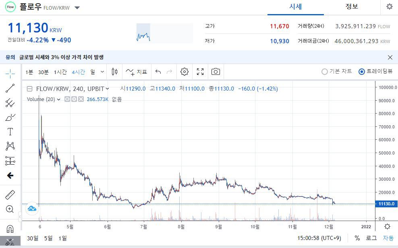Viewport: 398px width, 248px height.
Task: Select the 기본 차트 radio button
Action: pyautogui.click(x=324, y=72)
